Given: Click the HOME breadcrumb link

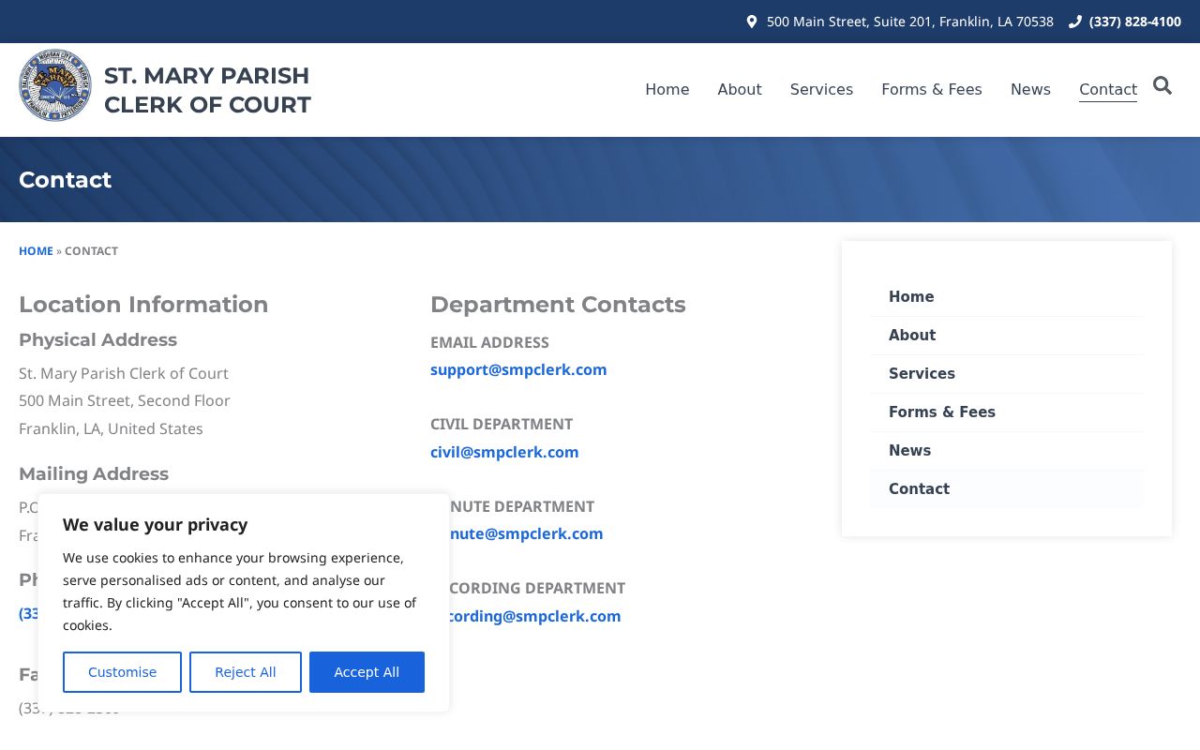Looking at the screenshot, I should [36, 251].
